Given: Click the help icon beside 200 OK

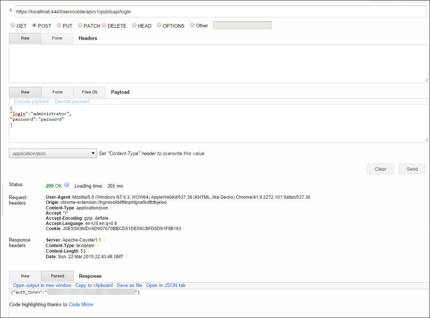Looking at the screenshot, I should click(66, 185).
